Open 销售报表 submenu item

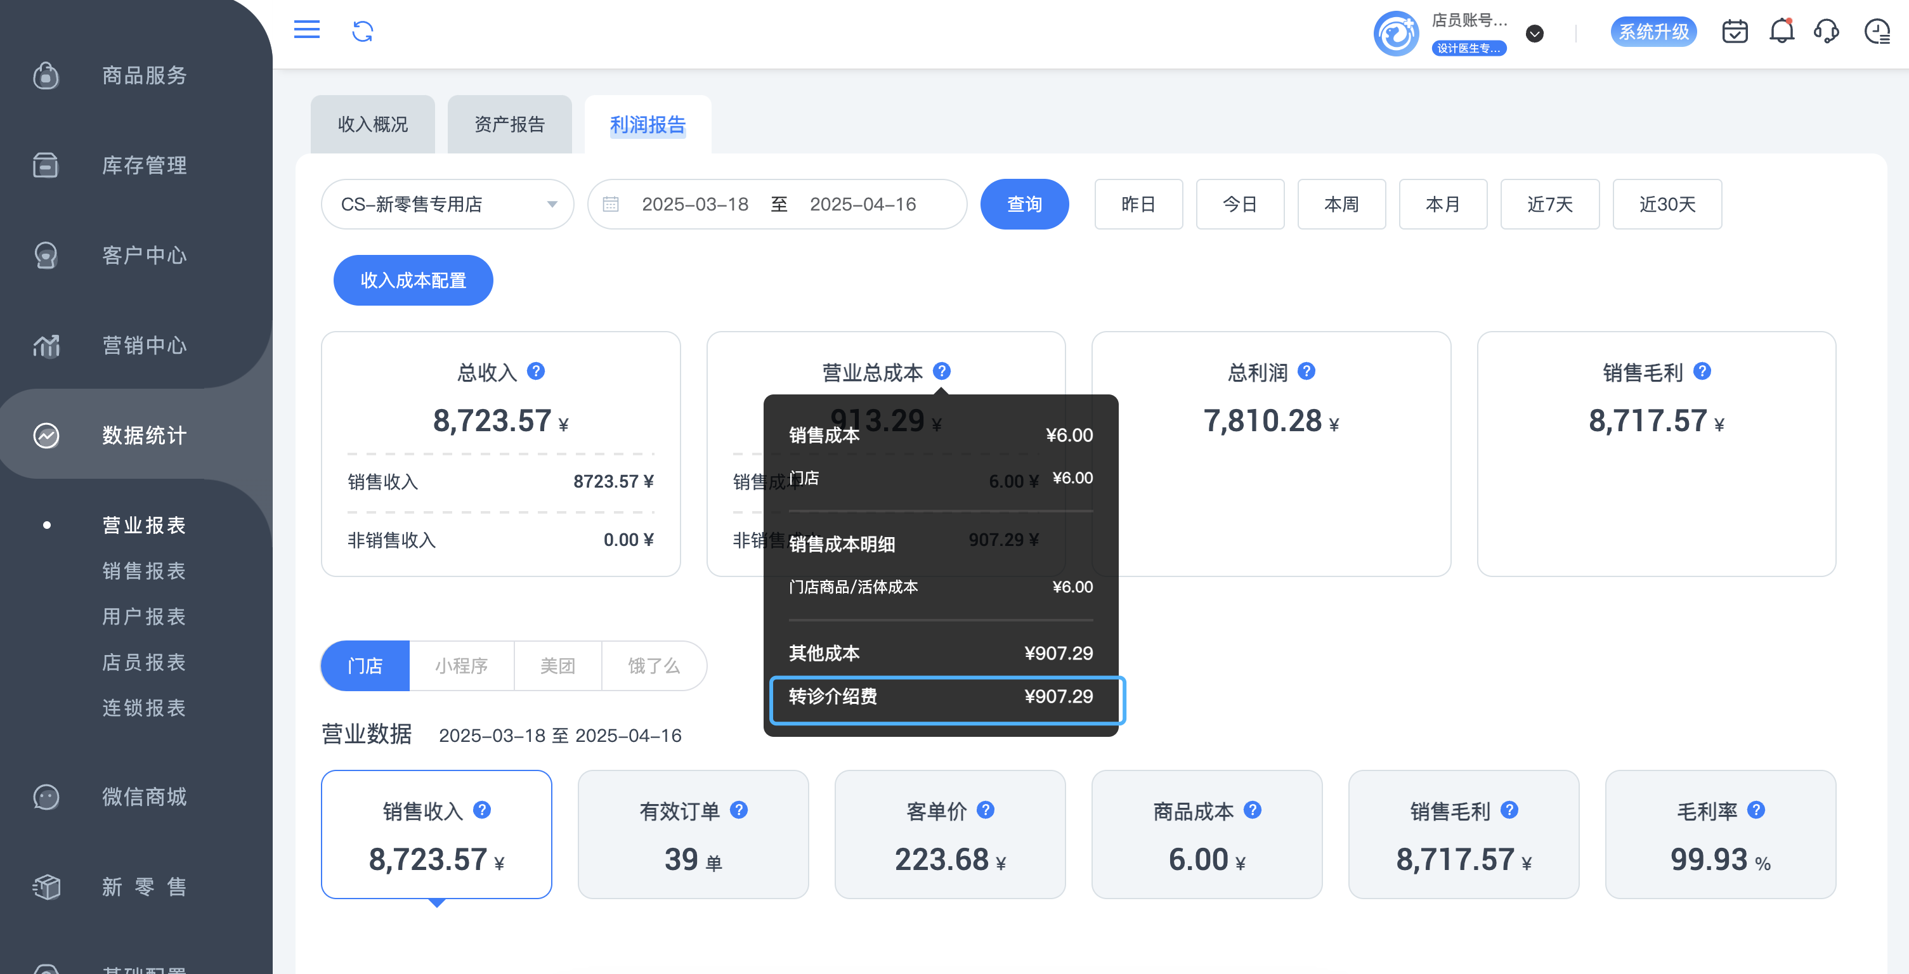[x=144, y=571]
